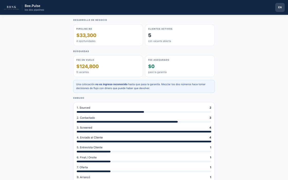Image resolution: width=288 pixels, height=180 pixels.
Task: Click the Fee Asegurado card
Action: (180, 66)
